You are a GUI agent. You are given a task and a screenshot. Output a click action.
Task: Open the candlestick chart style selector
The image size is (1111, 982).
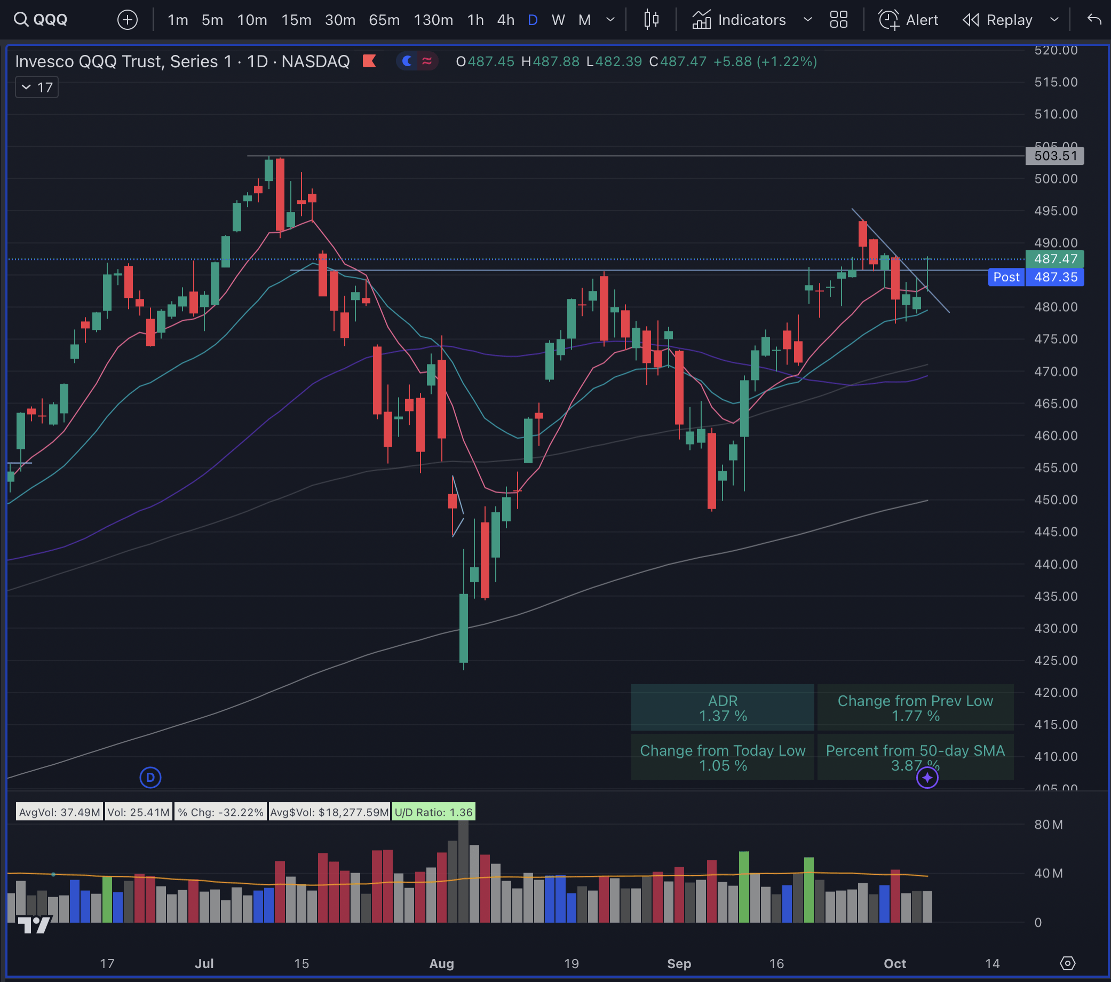(650, 20)
